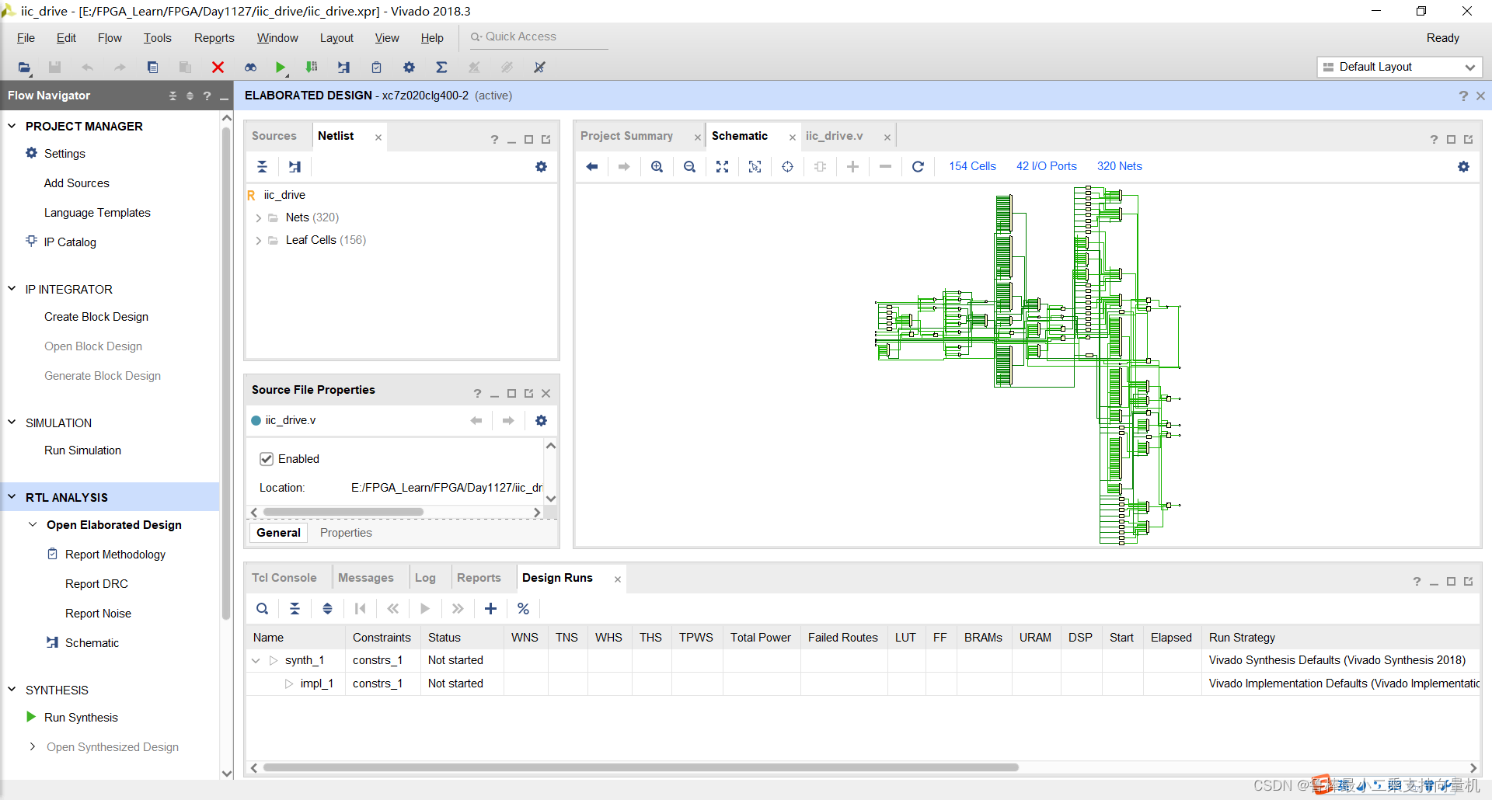This screenshot has width=1492, height=800.
Task: Click Netlist schematic icon button
Action: tap(295, 166)
